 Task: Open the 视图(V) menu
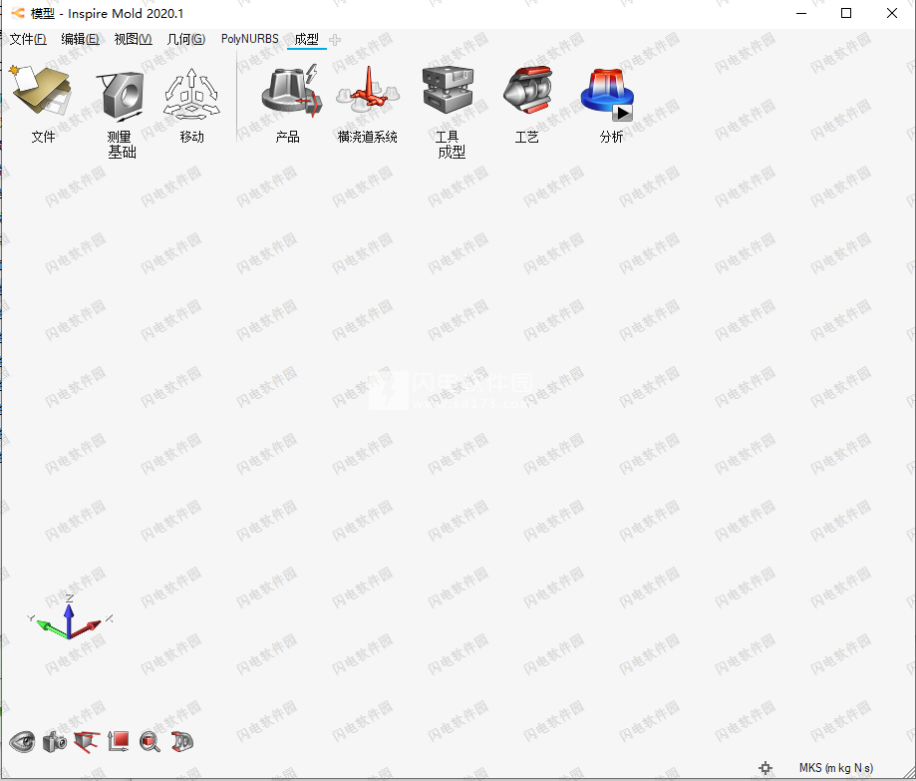(134, 39)
